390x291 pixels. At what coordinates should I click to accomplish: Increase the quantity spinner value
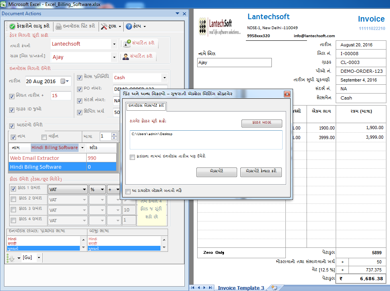(114, 134)
